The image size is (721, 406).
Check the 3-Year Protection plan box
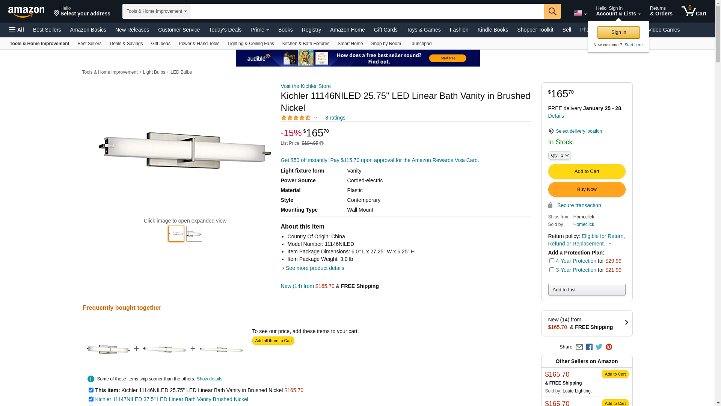[552, 270]
